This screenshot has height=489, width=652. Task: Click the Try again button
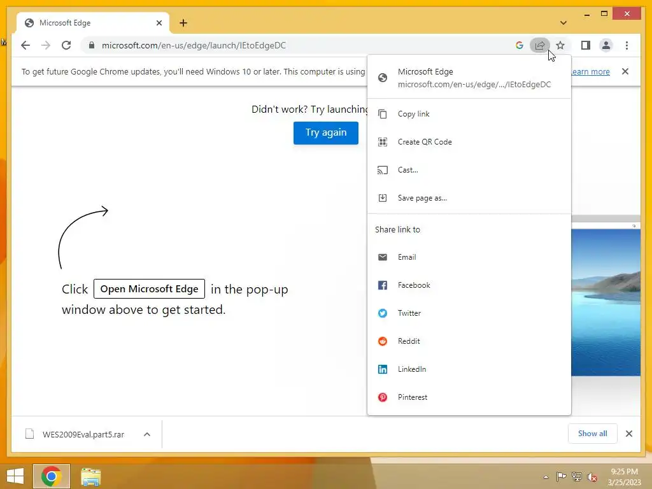click(325, 132)
